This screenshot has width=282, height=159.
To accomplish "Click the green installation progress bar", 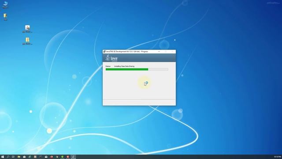I will (x=137, y=69).
